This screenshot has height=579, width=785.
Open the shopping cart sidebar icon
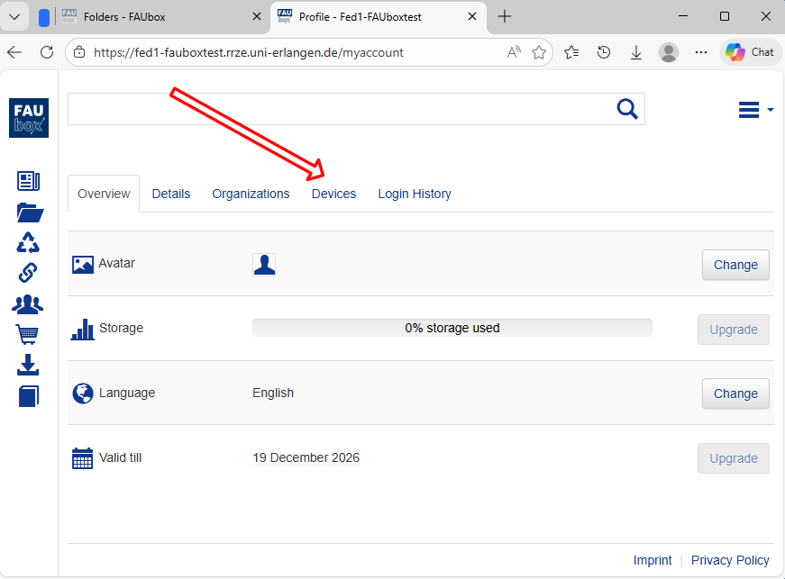pyautogui.click(x=29, y=335)
